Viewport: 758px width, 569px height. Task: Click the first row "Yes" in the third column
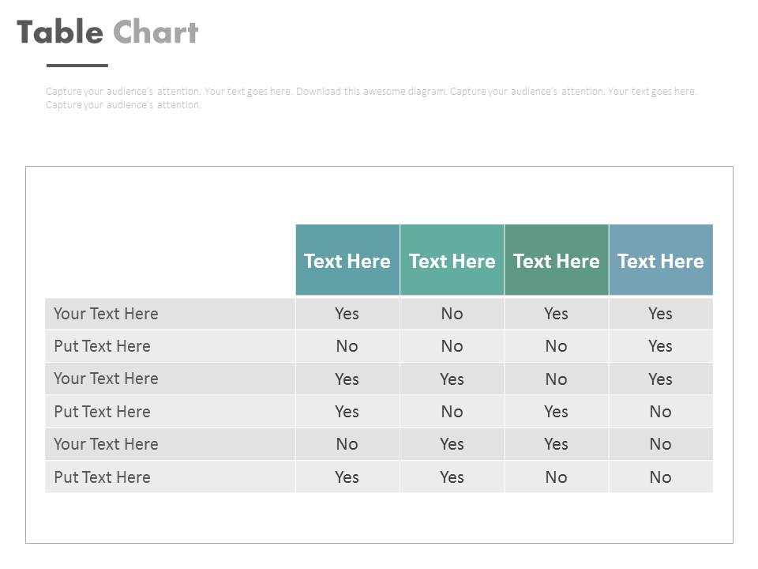click(x=557, y=314)
